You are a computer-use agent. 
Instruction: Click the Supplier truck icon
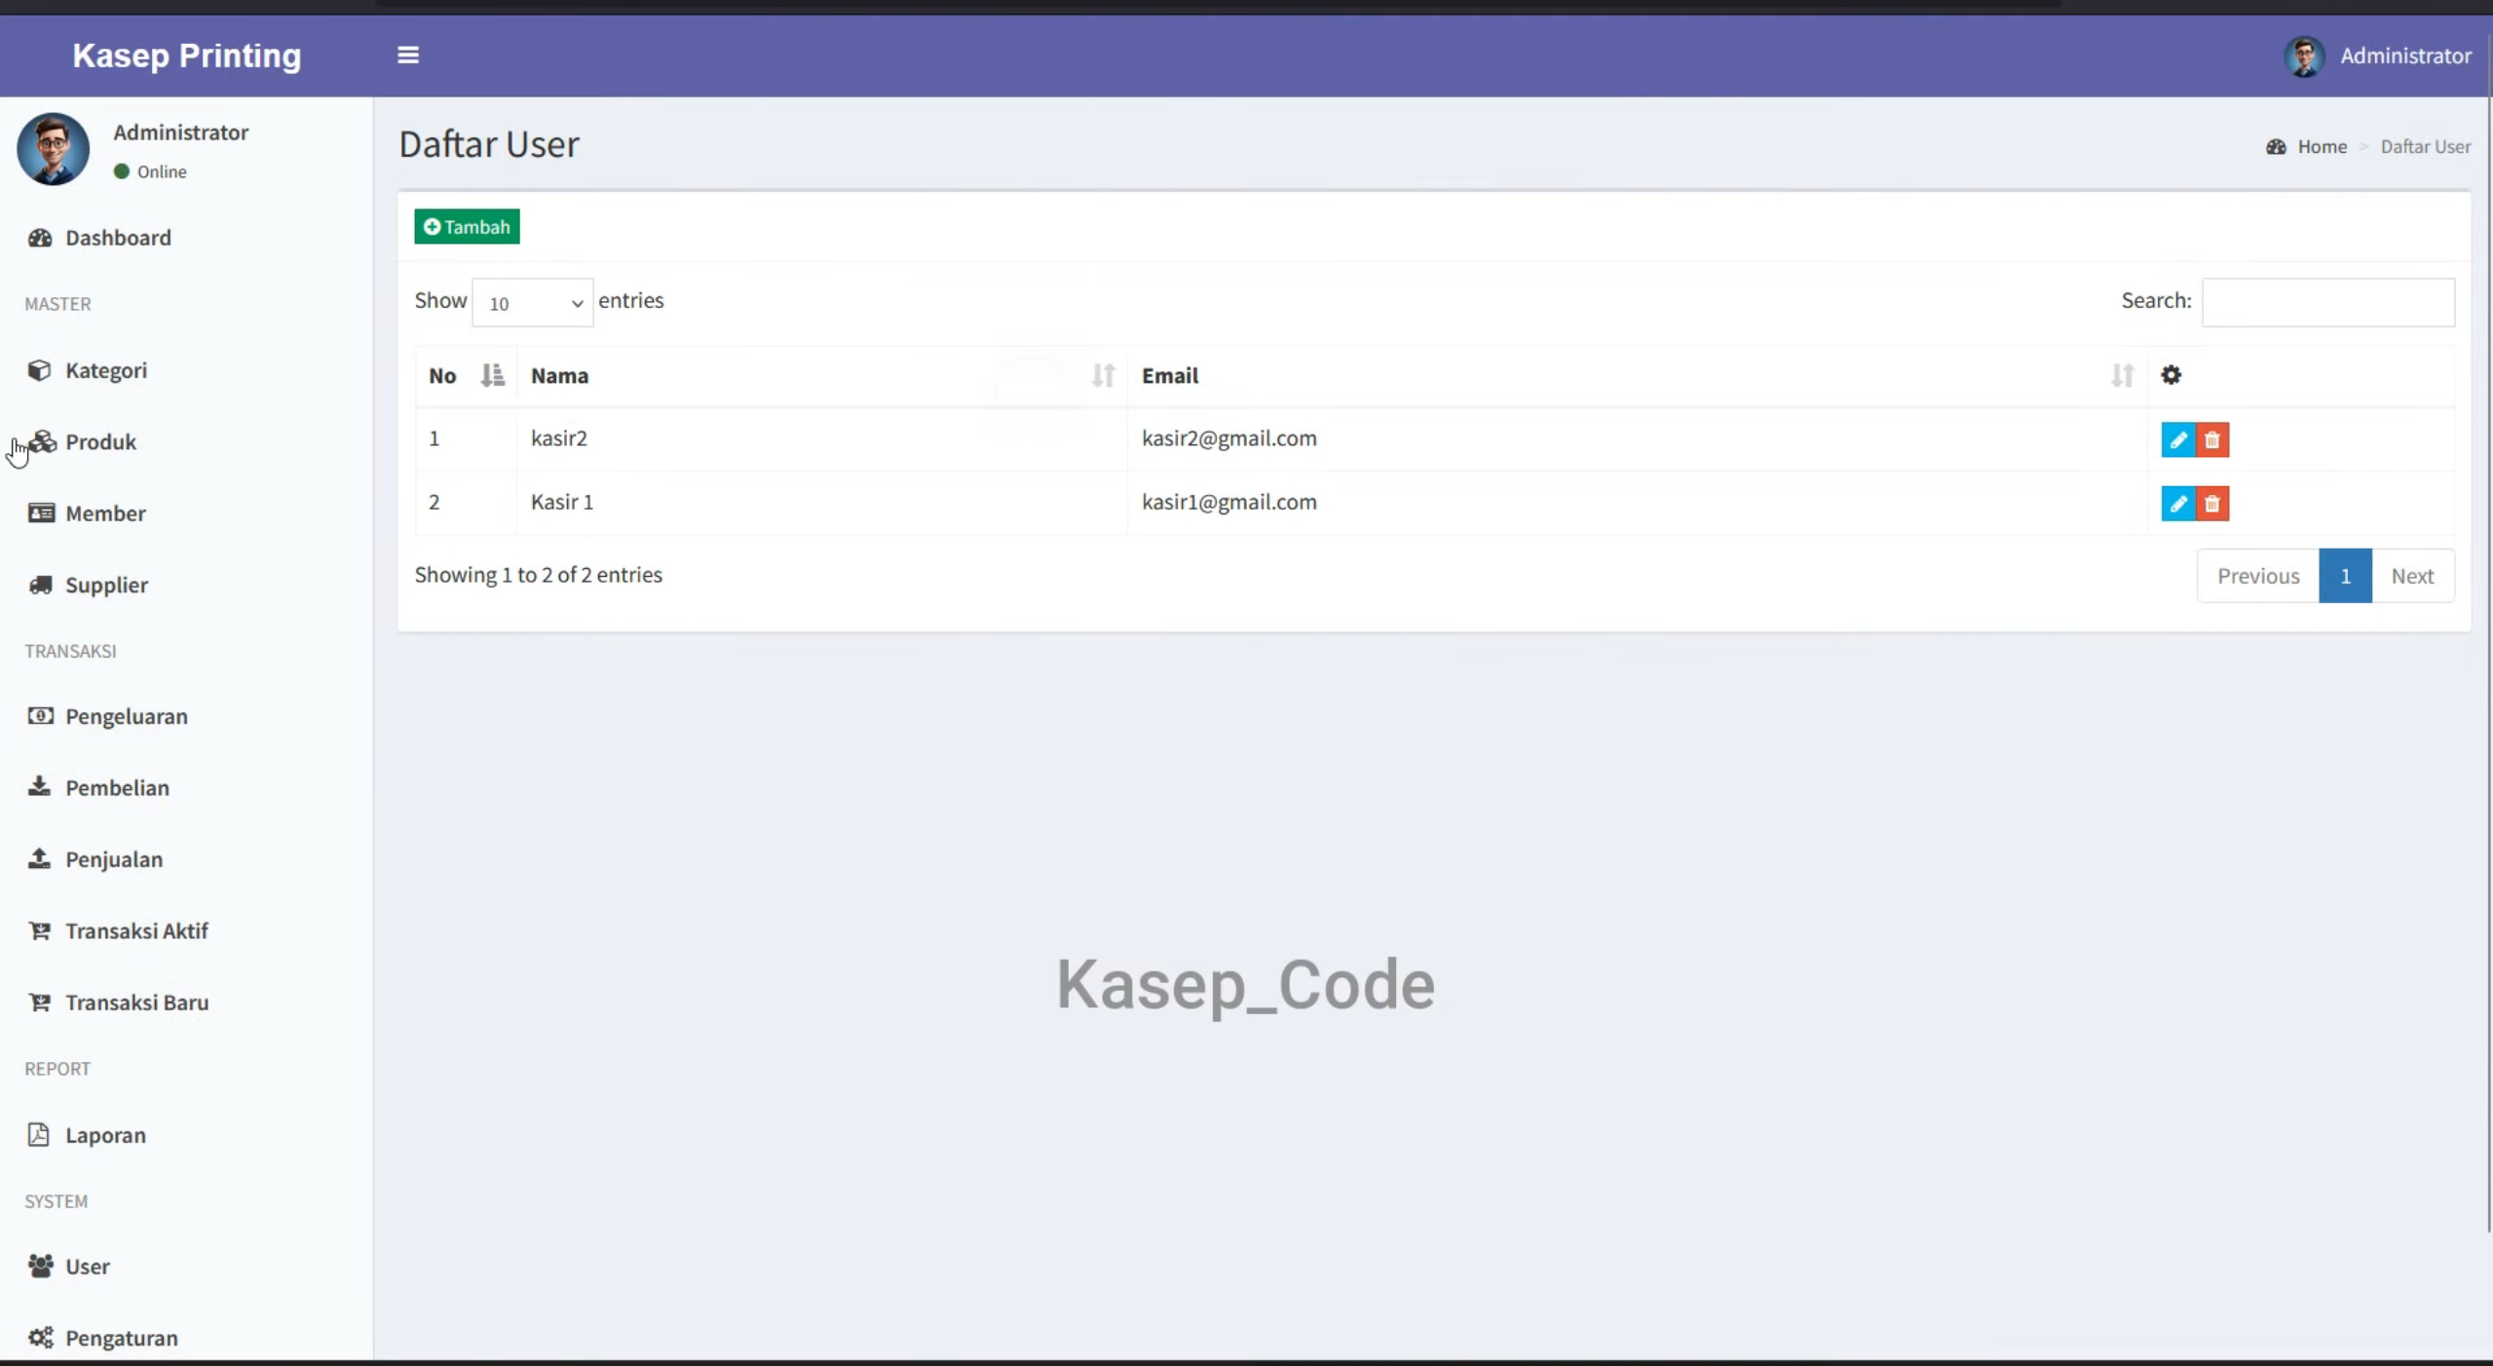pos(40,585)
